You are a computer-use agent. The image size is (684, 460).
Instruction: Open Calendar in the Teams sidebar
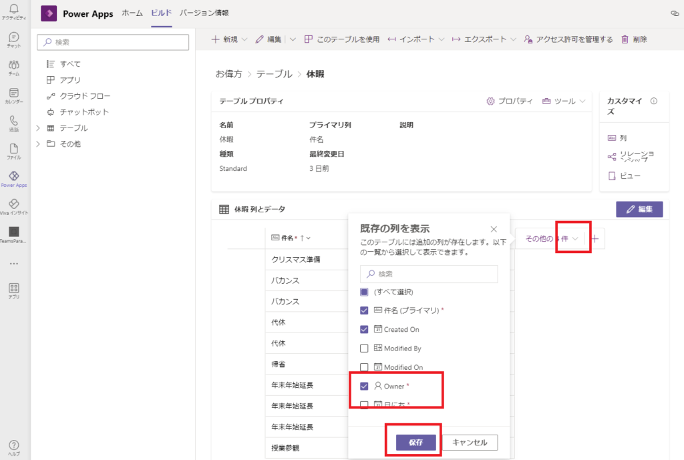point(14,95)
